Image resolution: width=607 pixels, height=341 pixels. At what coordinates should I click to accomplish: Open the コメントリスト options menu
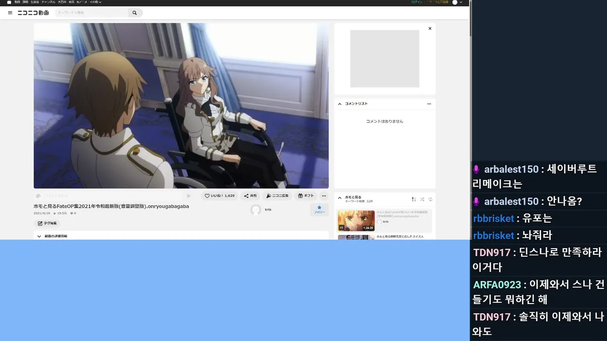pos(429,104)
